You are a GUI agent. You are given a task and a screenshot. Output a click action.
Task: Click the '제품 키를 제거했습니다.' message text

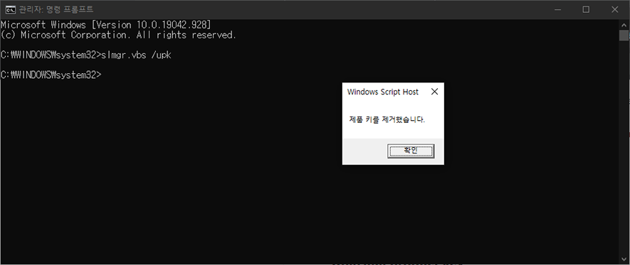[x=387, y=119]
